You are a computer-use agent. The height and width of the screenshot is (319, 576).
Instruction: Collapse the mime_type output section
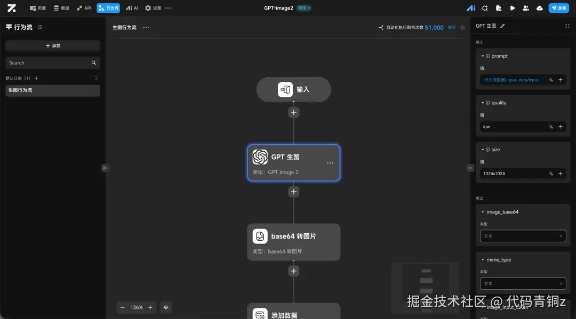point(482,259)
